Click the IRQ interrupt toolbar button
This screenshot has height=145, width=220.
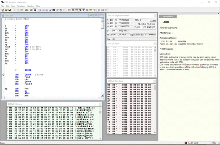point(99,10)
